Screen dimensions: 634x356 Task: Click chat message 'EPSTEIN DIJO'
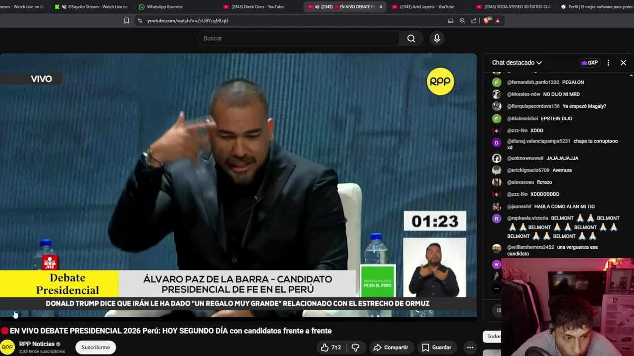coord(556,119)
